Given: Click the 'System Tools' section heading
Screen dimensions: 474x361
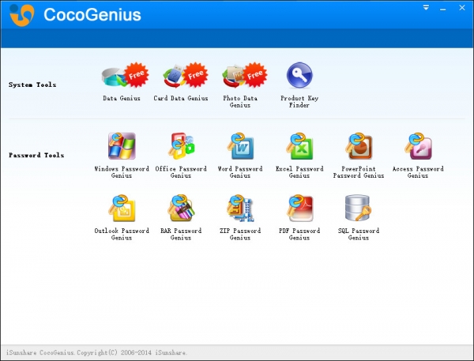Looking at the screenshot, I should tap(32, 85).
